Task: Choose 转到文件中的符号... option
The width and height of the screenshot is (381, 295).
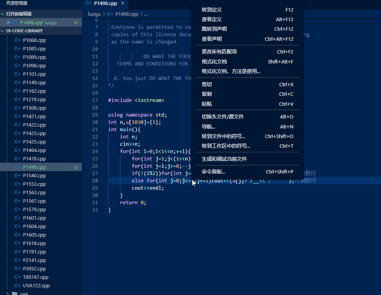Action: click(x=247, y=136)
